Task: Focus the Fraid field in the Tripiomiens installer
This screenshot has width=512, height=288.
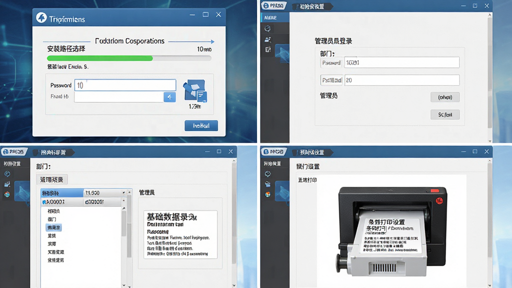Action: [119, 97]
